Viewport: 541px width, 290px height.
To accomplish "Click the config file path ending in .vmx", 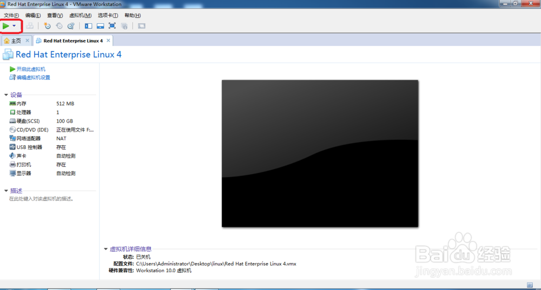I will [216, 264].
